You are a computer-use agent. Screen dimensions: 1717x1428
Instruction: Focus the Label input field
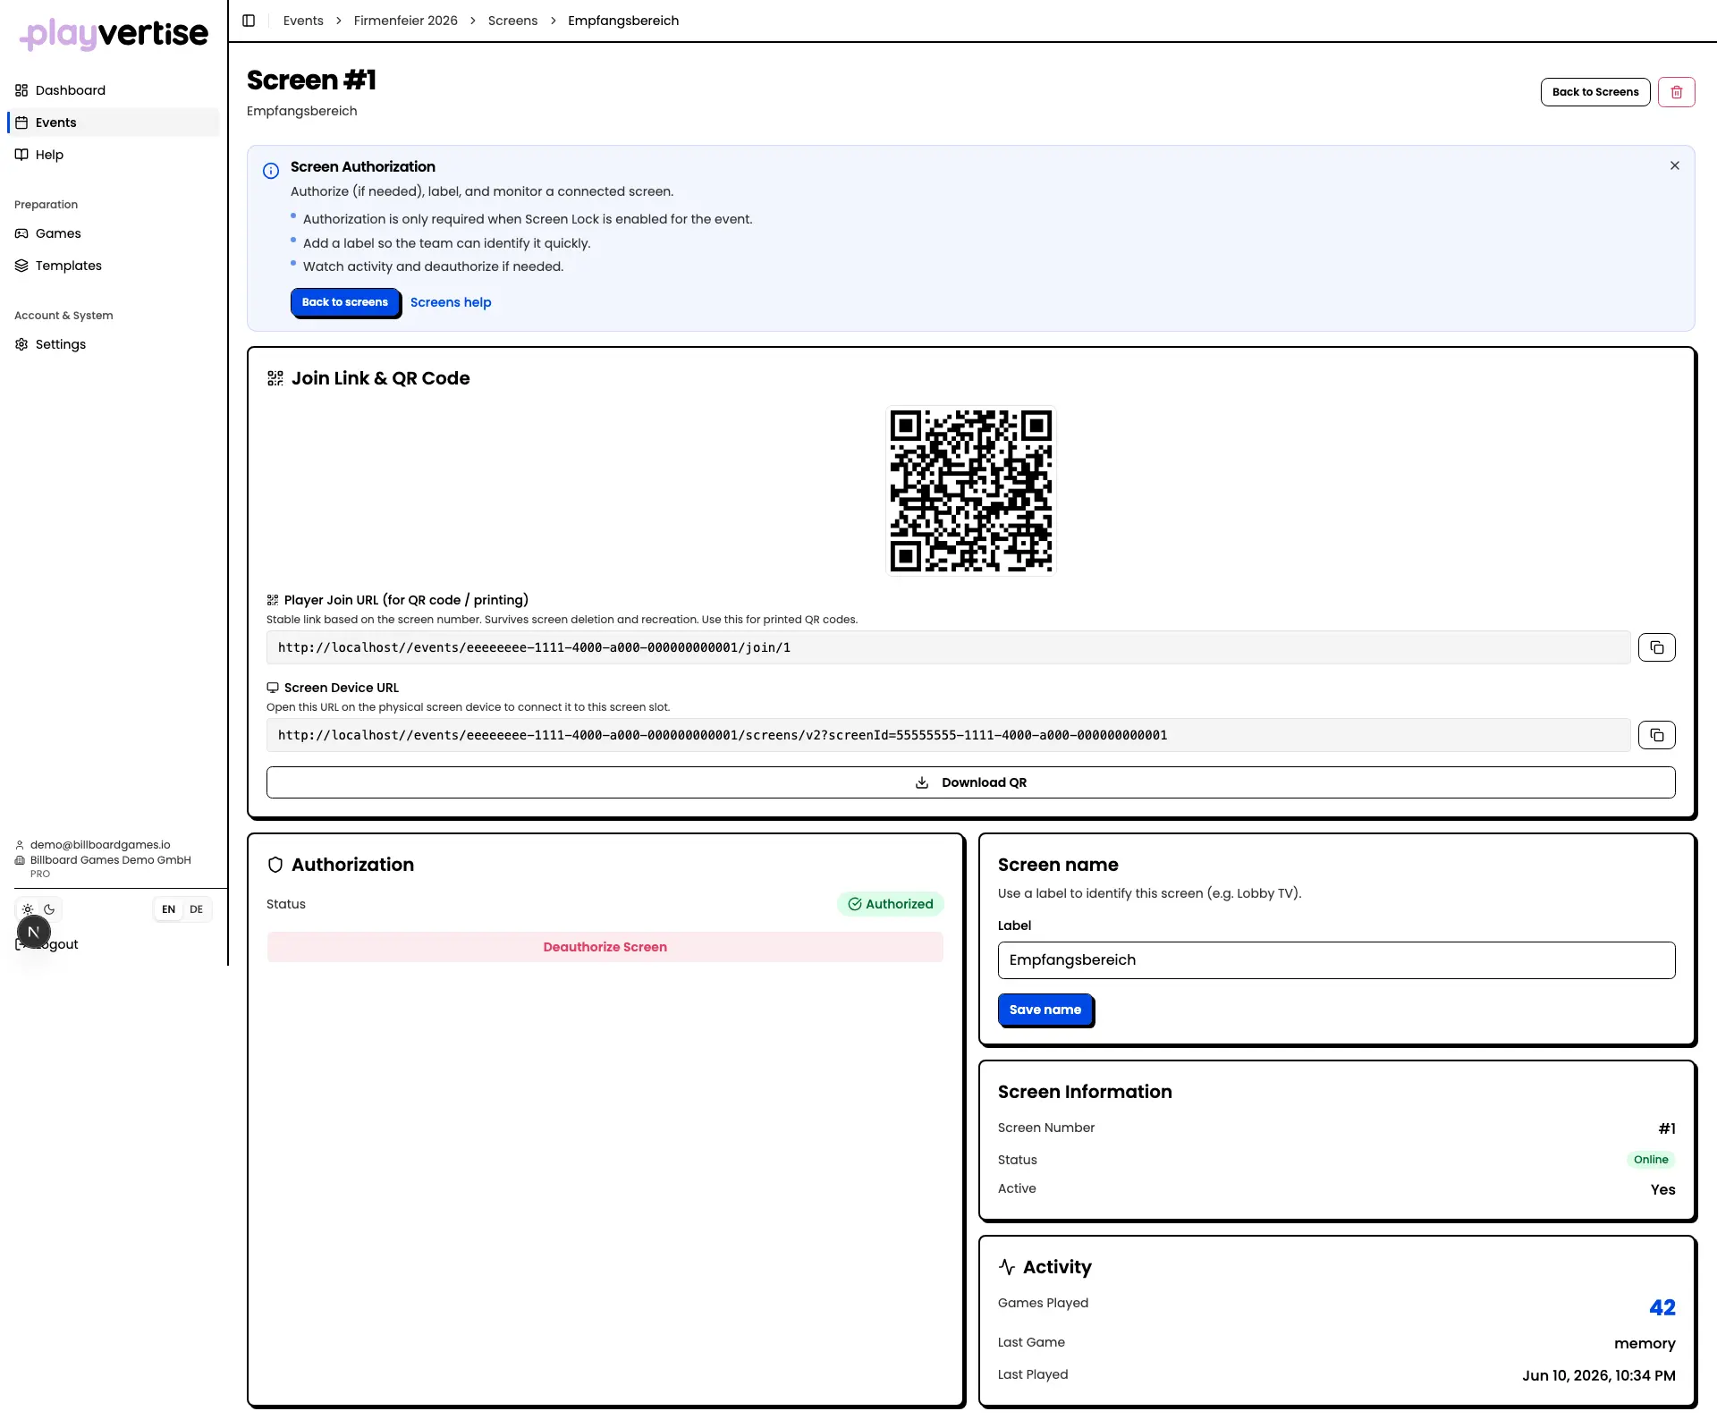(1336, 960)
